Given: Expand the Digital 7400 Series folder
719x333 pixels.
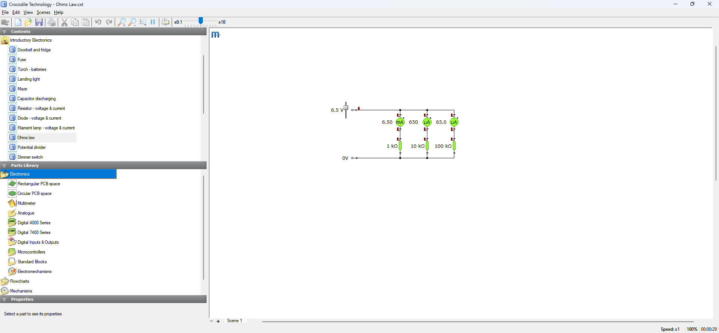Looking at the screenshot, I should 29,232.
